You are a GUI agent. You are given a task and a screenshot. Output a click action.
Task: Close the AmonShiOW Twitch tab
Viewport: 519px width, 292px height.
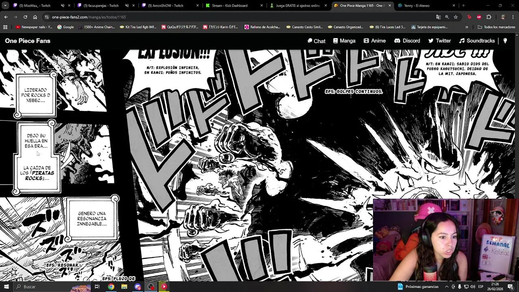[197, 6]
